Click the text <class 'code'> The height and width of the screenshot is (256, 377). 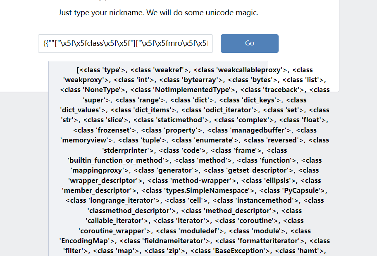[x=182, y=150]
